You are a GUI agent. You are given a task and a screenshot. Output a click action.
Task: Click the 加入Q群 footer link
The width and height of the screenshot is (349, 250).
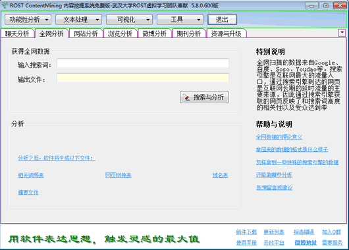[331, 232]
